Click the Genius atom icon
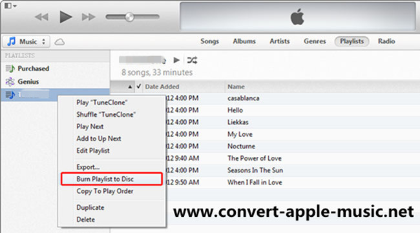 point(10,81)
